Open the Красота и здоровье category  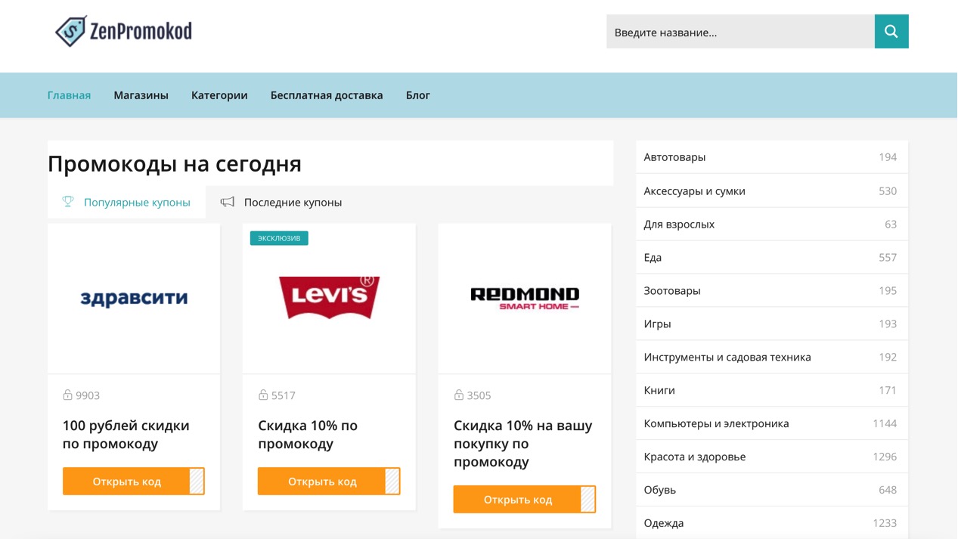(772, 457)
